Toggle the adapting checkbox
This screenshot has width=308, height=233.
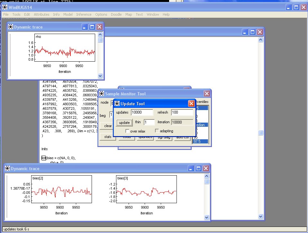coord(157,131)
